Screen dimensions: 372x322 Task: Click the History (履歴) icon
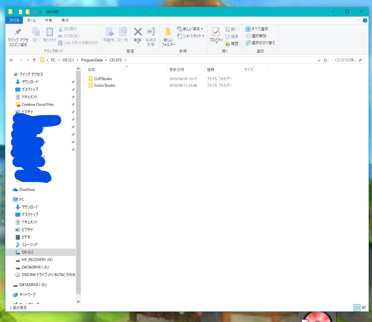point(227,44)
